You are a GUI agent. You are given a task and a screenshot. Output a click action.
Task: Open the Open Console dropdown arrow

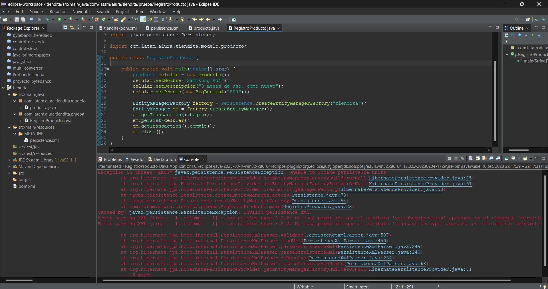[531, 158]
